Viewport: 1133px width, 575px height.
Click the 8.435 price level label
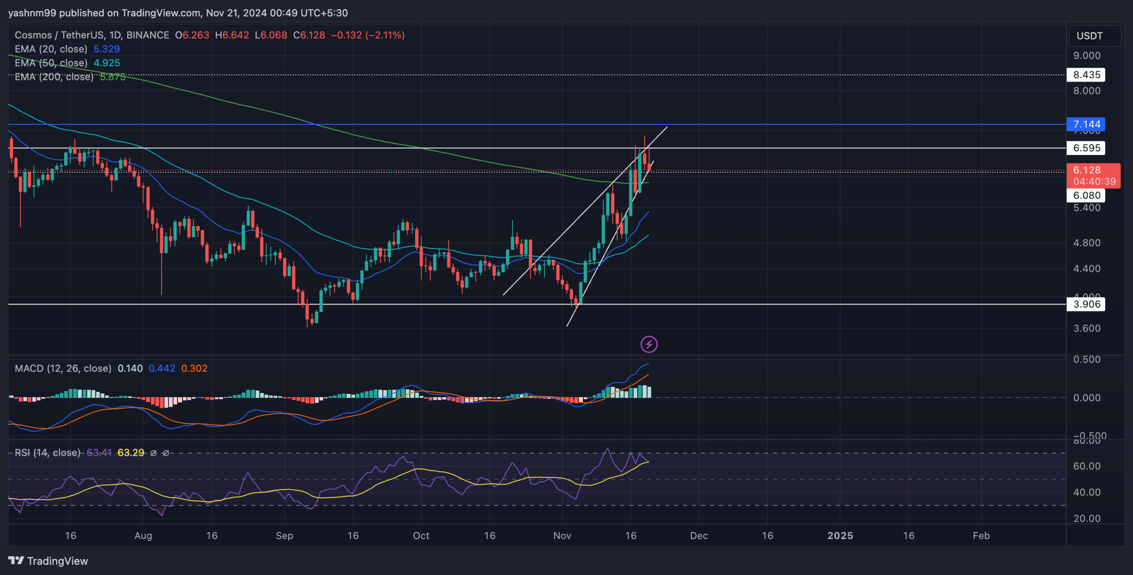(x=1086, y=74)
